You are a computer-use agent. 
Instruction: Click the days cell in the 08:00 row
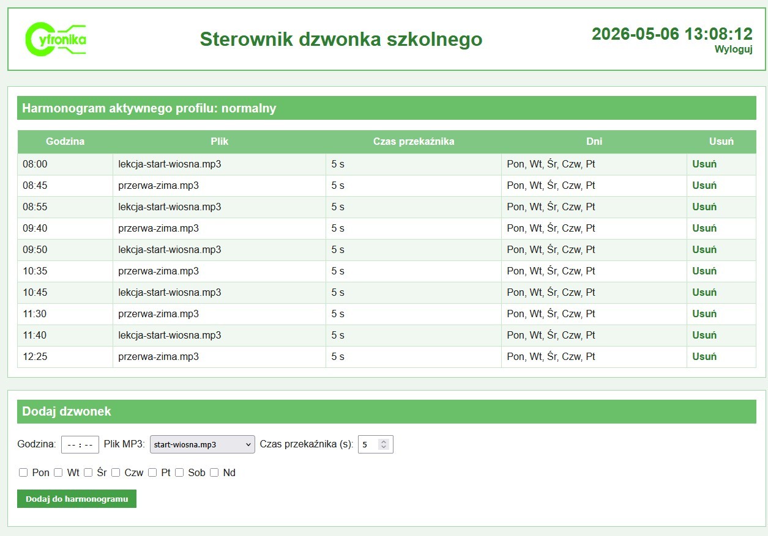594,164
